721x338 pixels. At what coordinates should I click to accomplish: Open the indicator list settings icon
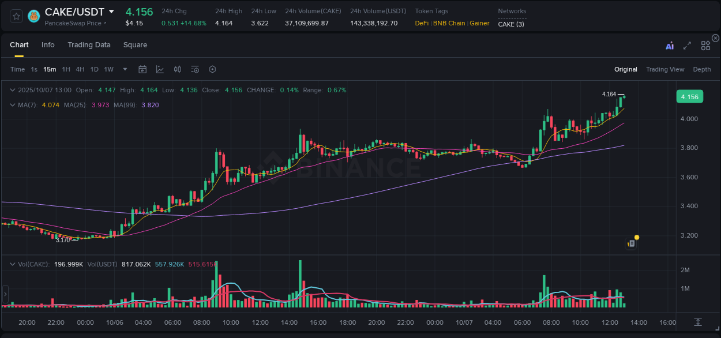click(194, 69)
